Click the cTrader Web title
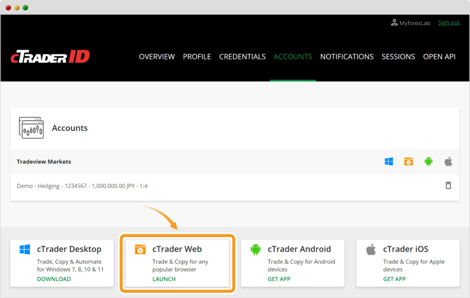The height and width of the screenshot is (298, 470). coord(177,249)
